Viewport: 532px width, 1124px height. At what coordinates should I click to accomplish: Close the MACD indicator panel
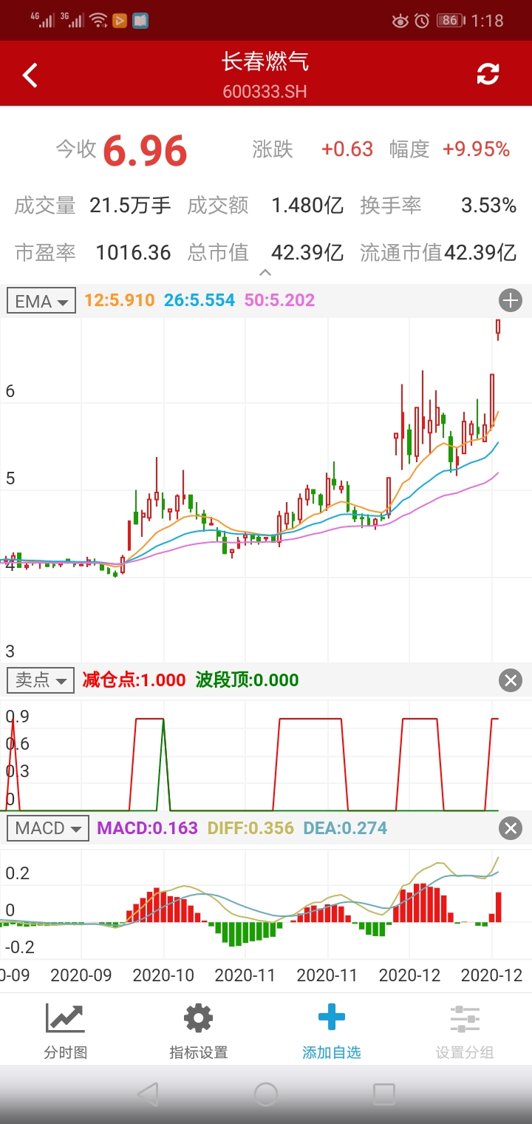(x=511, y=828)
